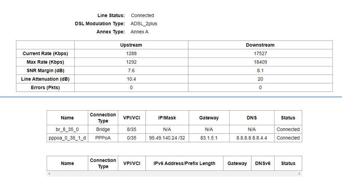Viewport: 342px width, 180px height.
Task: Select the pppoa_0_35_1_d connection name
Action: [67, 138]
